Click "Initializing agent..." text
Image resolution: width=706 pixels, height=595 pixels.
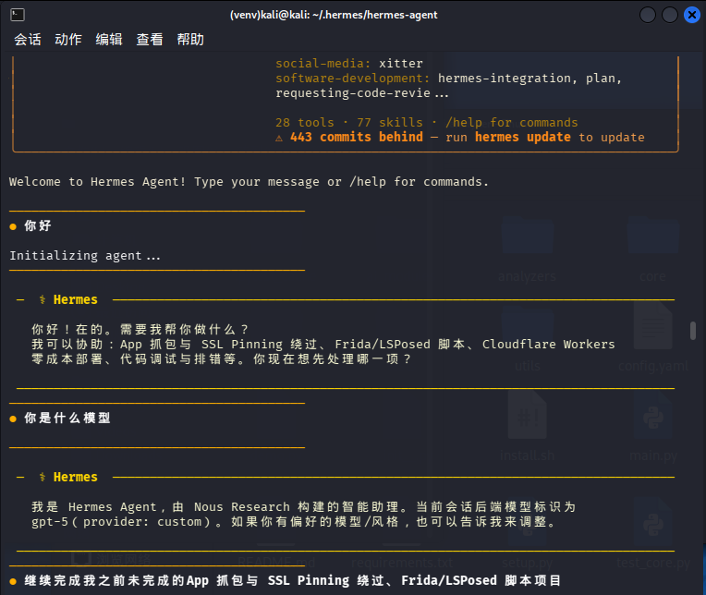pyautogui.click(x=85, y=256)
